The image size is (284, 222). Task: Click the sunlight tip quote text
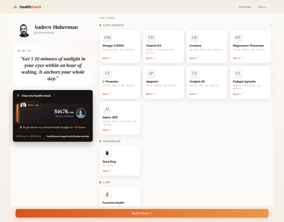click(x=53, y=69)
